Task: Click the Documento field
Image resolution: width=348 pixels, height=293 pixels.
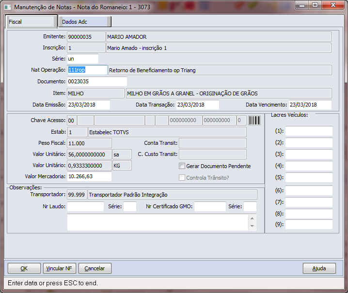Action: (x=97, y=81)
